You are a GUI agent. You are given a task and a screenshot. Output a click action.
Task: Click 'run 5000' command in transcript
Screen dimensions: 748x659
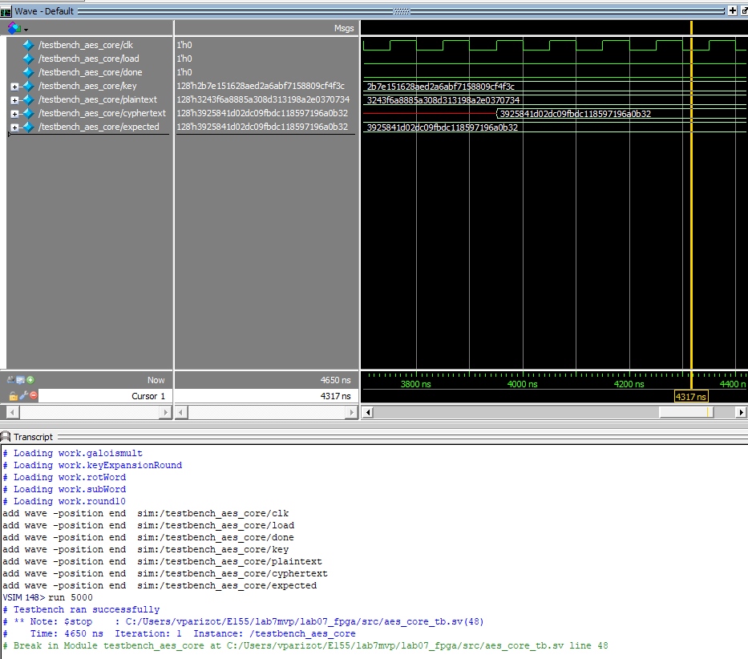(71, 597)
